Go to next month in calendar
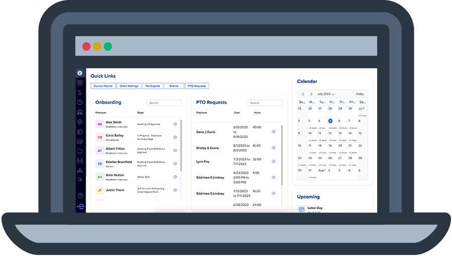 click(311, 94)
